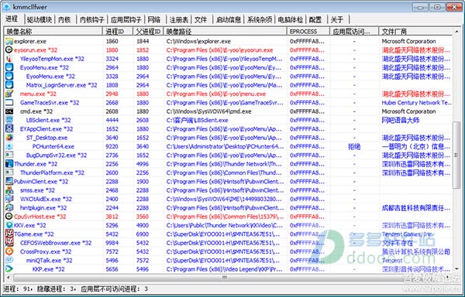Open the 内核 tab
This screenshot has height=297, width=465.
coord(64,20)
